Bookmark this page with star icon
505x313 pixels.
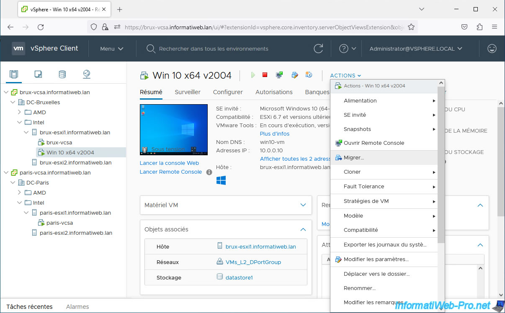[411, 27]
